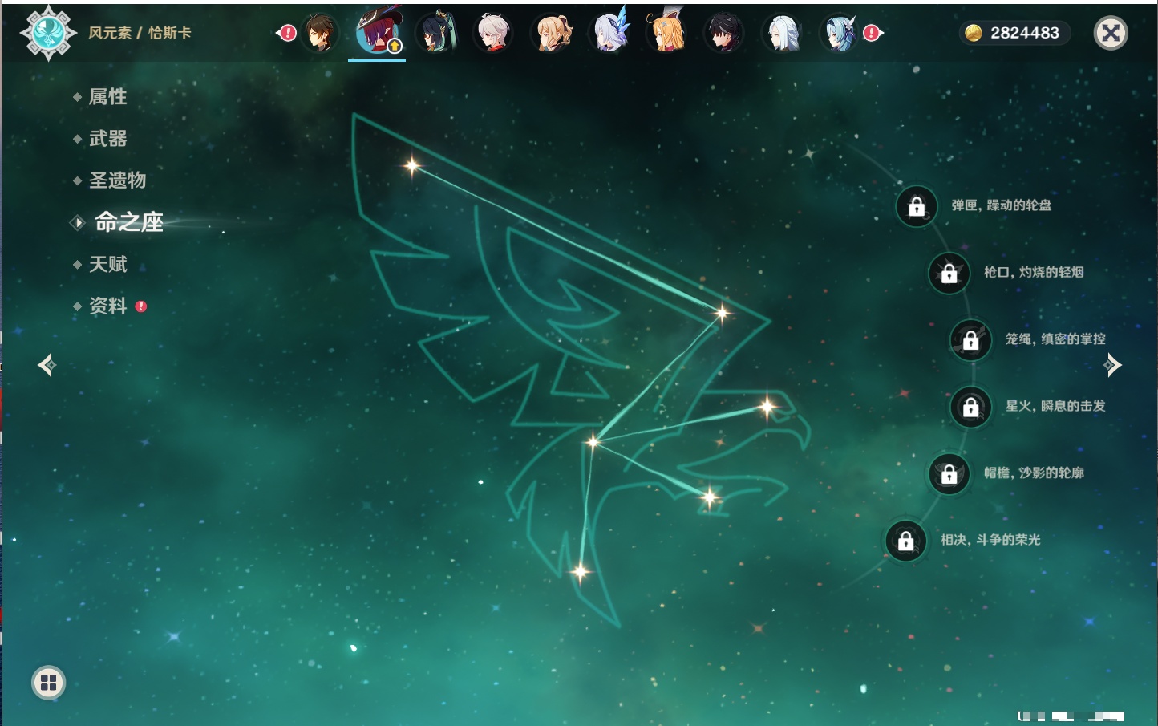Image resolution: width=1158 pixels, height=726 pixels.
Task: Switch to next character with right arrow
Action: click(x=1112, y=365)
